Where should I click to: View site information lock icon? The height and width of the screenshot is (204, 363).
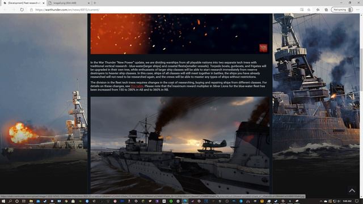coord(31,10)
